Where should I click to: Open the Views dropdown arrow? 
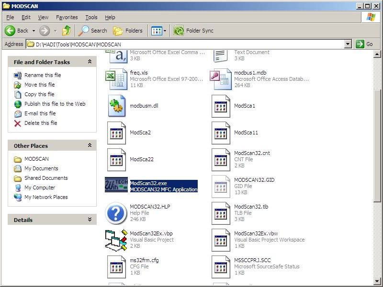pyautogui.click(x=165, y=31)
